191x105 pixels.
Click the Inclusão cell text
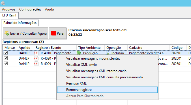click(x=118, y=53)
